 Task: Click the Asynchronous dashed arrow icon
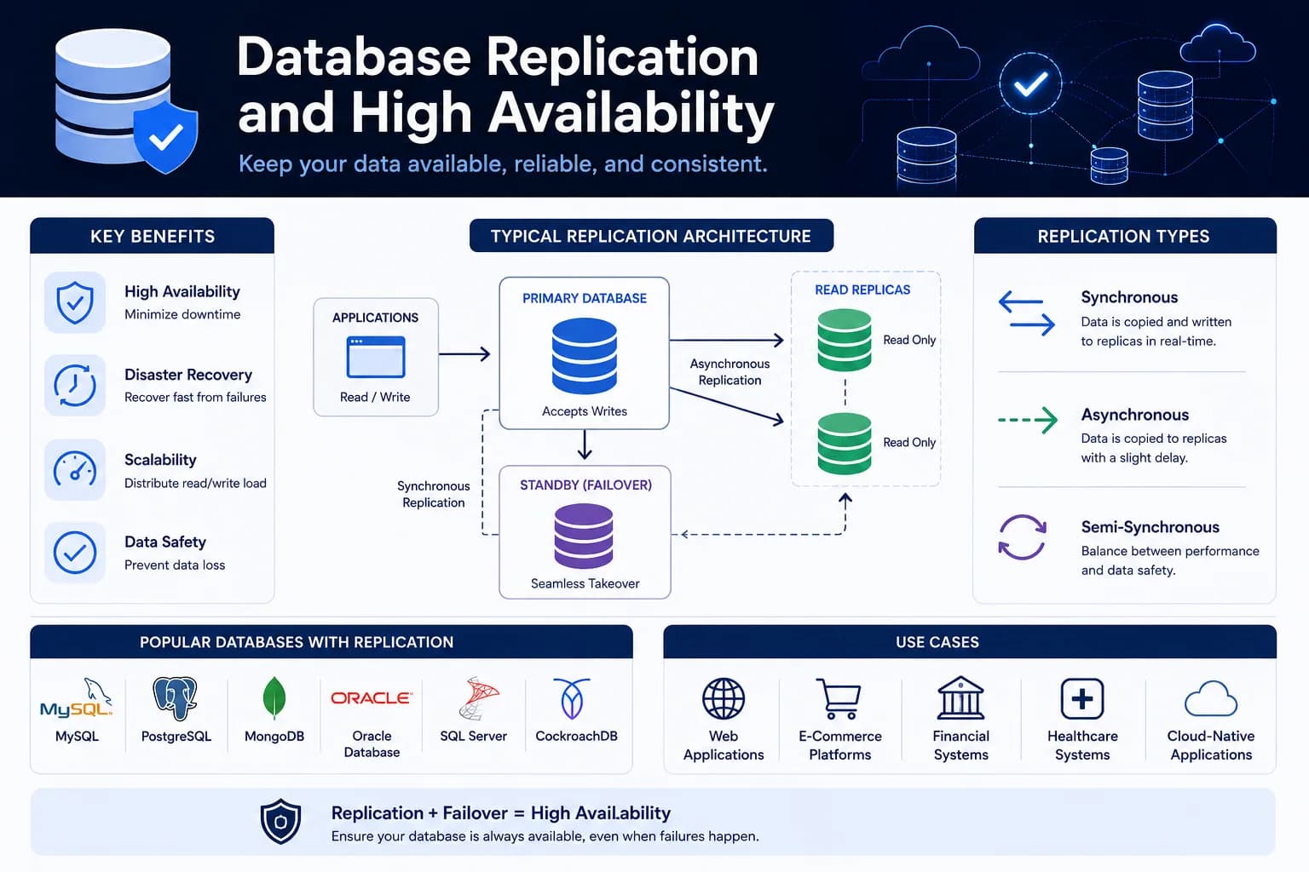click(x=1028, y=420)
